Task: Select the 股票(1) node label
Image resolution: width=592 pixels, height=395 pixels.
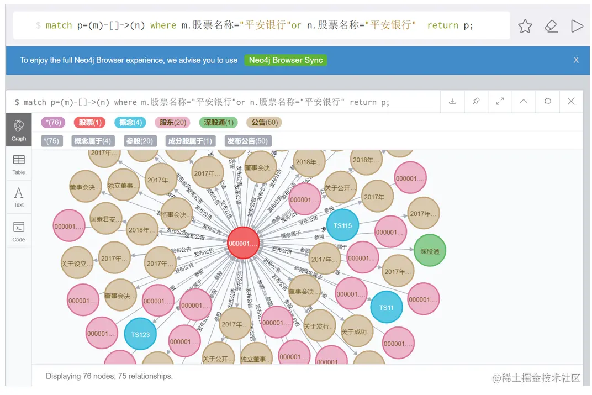Action: pyautogui.click(x=90, y=122)
